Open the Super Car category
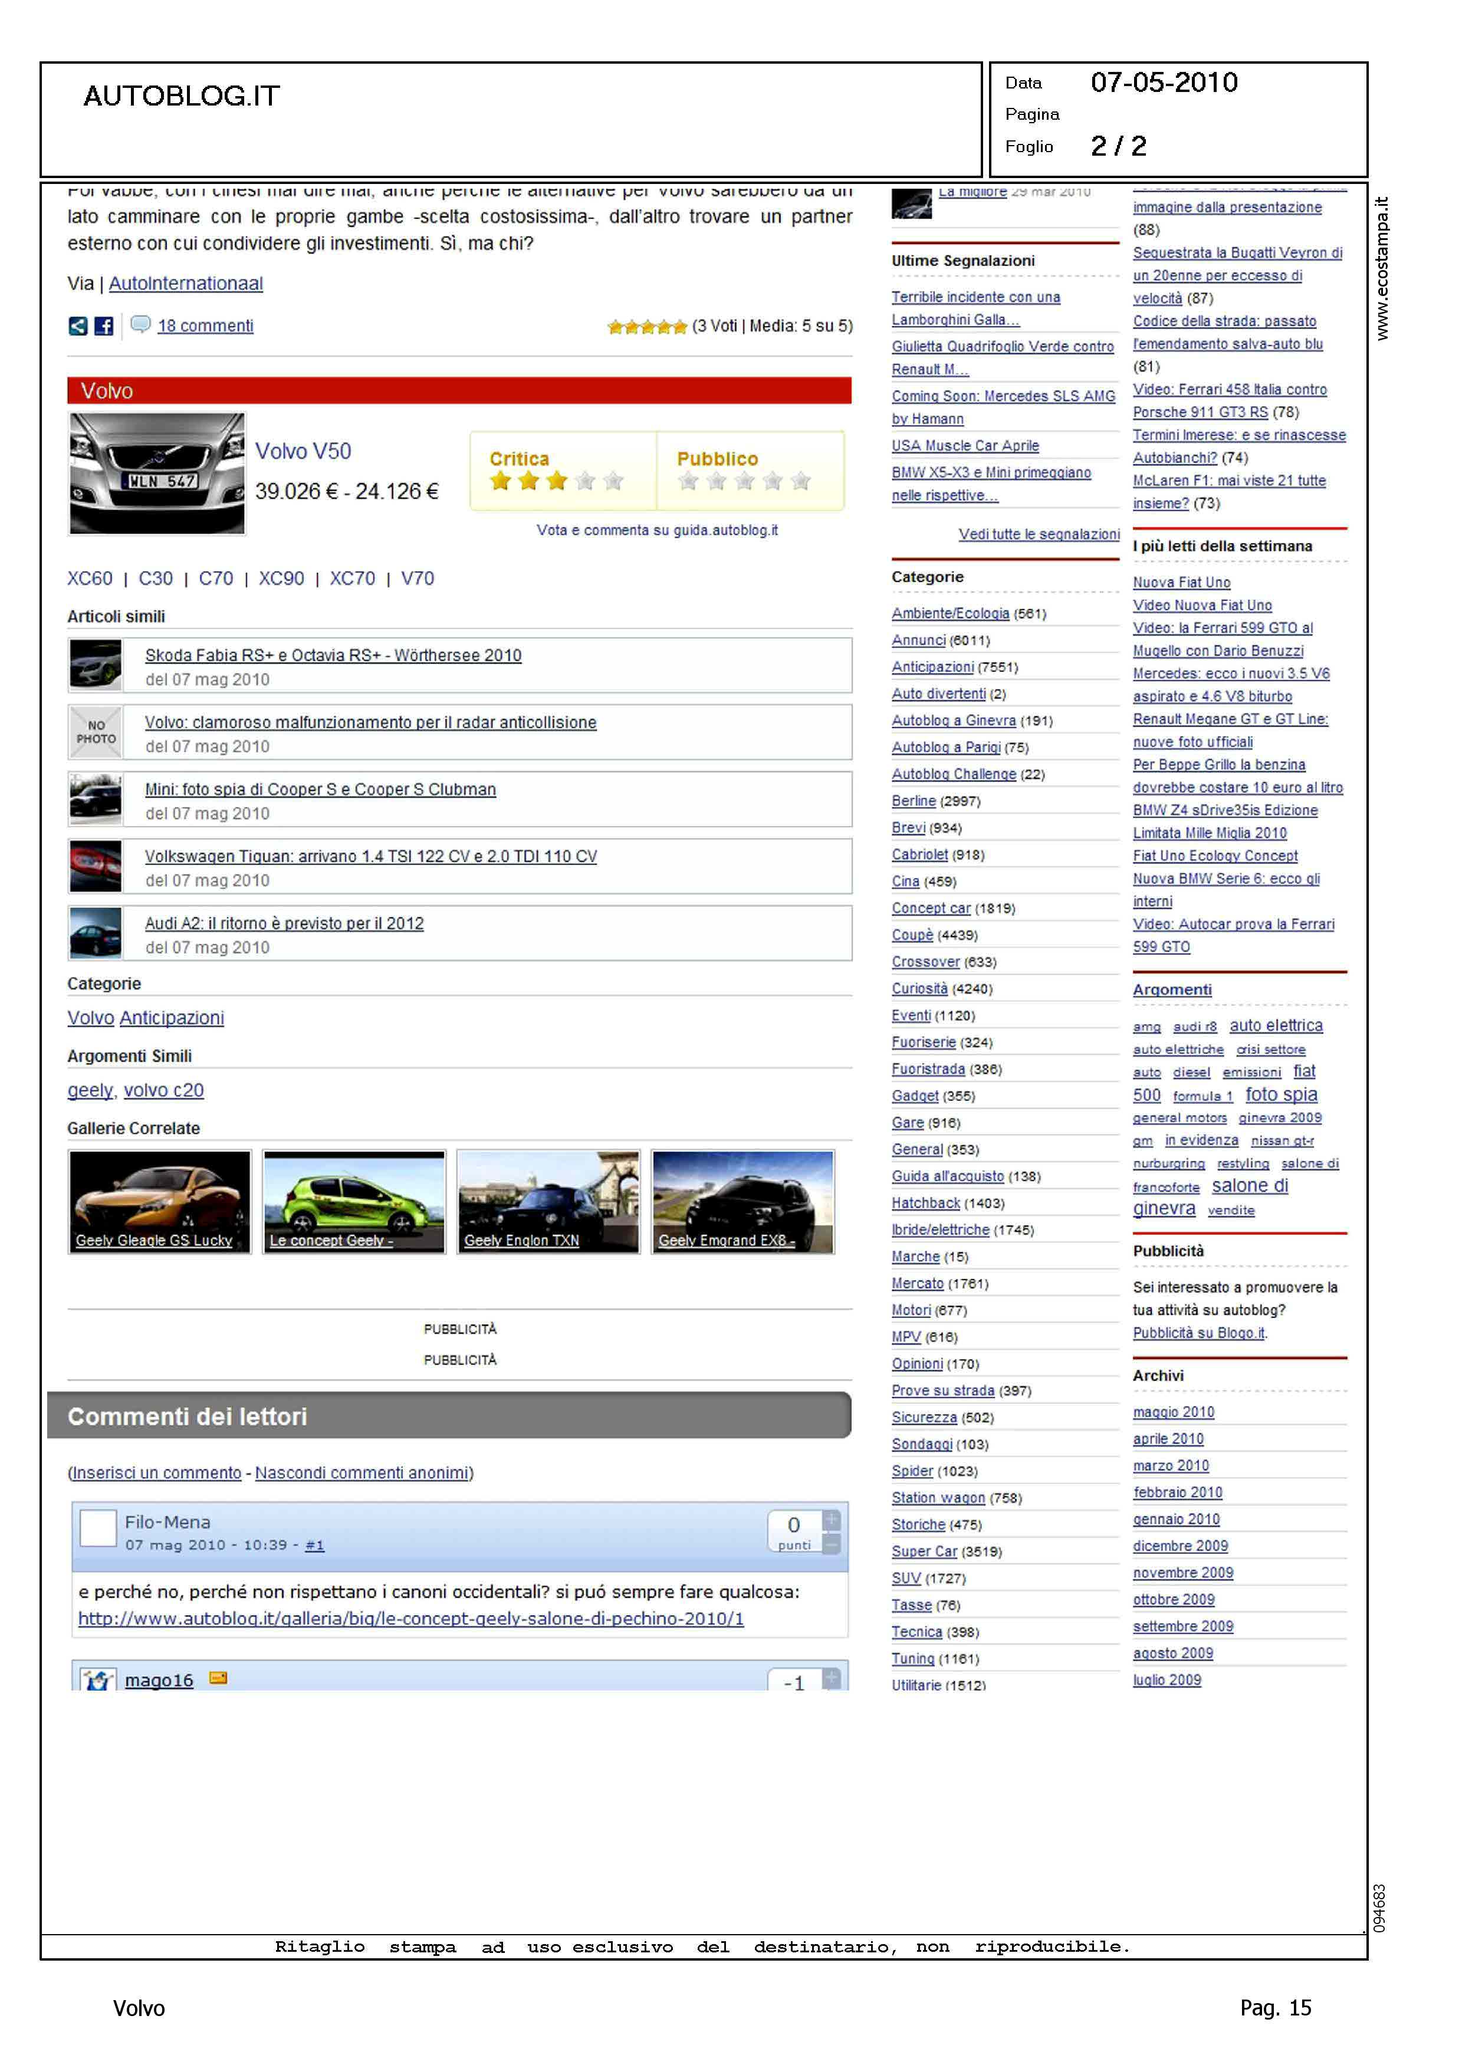The width and height of the screenshot is (1472, 2065). coord(924,1552)
